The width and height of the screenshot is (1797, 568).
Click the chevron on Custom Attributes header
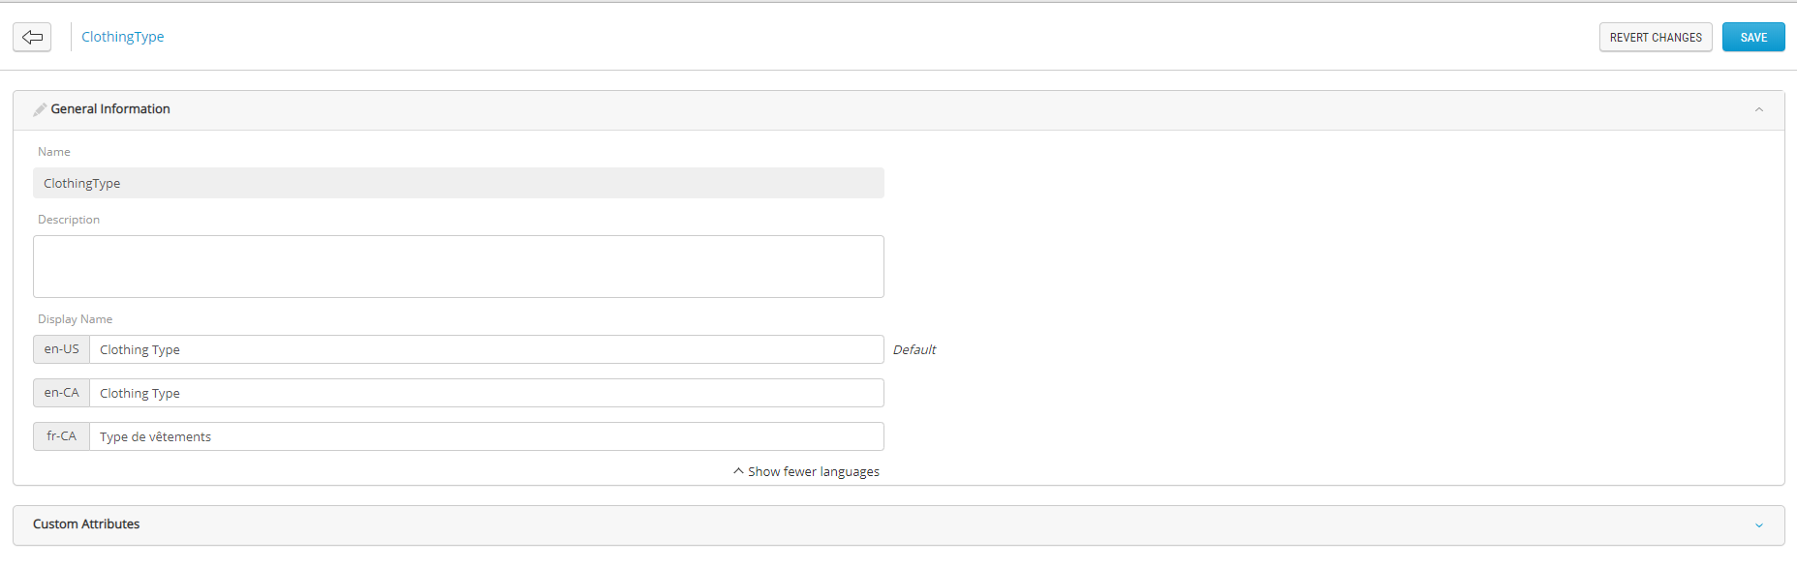coord(1759,525)
